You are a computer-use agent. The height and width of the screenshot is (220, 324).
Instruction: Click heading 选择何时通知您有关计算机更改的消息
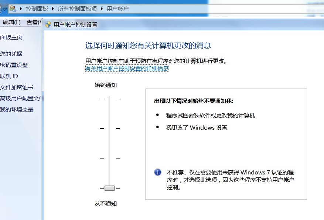(148, 46)
